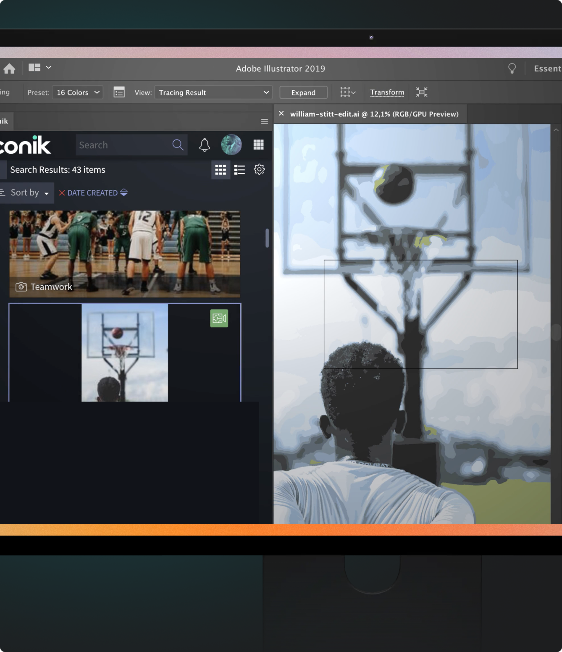Click the isolate selected object icon
The image size is (562, 652).
[x=422, y=92]
